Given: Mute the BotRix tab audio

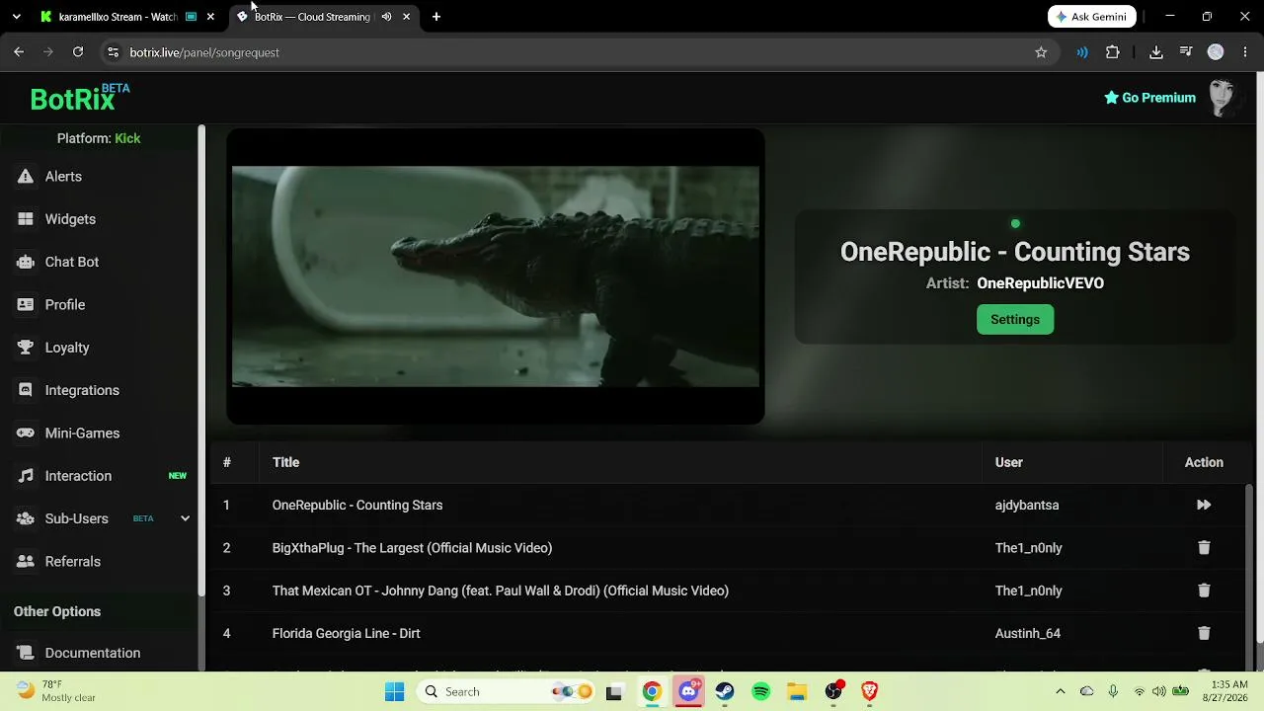Looking at the screenshot, I should click(386, 17).
